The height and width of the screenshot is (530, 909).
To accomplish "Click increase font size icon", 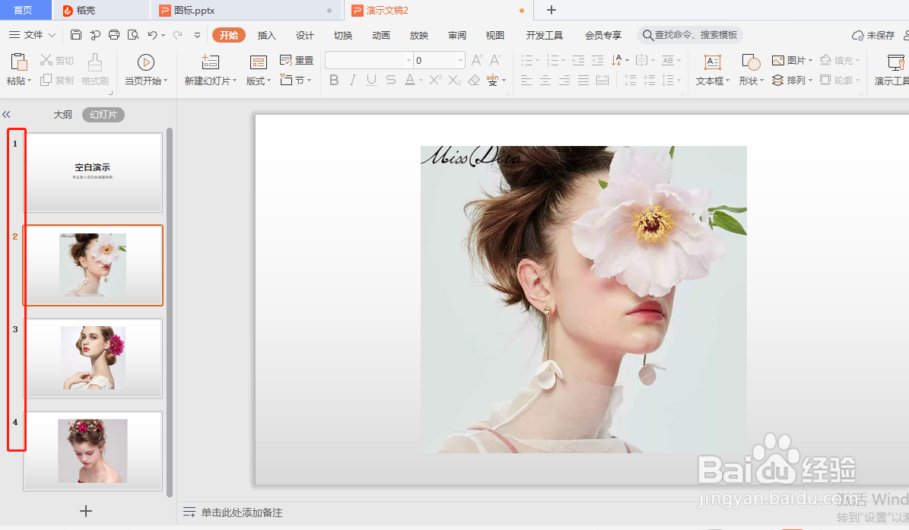I will coord(476,60).
